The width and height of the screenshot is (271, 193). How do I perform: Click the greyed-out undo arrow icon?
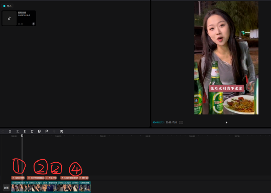(3, 132)
